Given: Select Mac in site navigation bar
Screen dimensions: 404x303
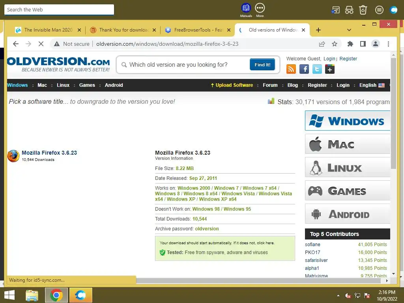Looking at the screenshot, I should [42, 85].
